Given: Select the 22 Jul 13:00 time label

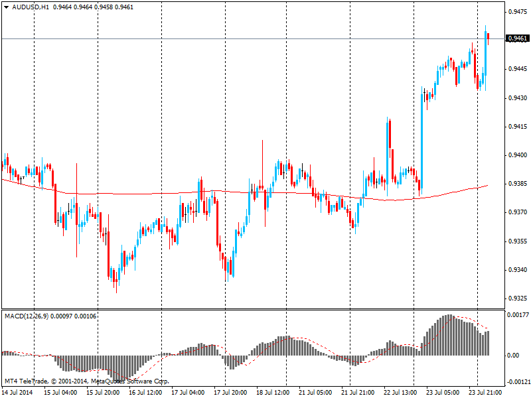Looking at the screenshot, I should point(400,392).
